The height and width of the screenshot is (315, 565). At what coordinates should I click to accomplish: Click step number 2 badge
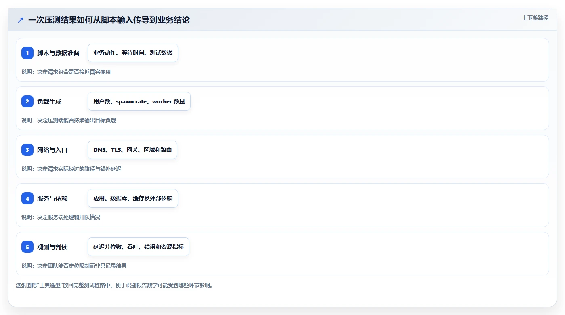pos(27,101)
